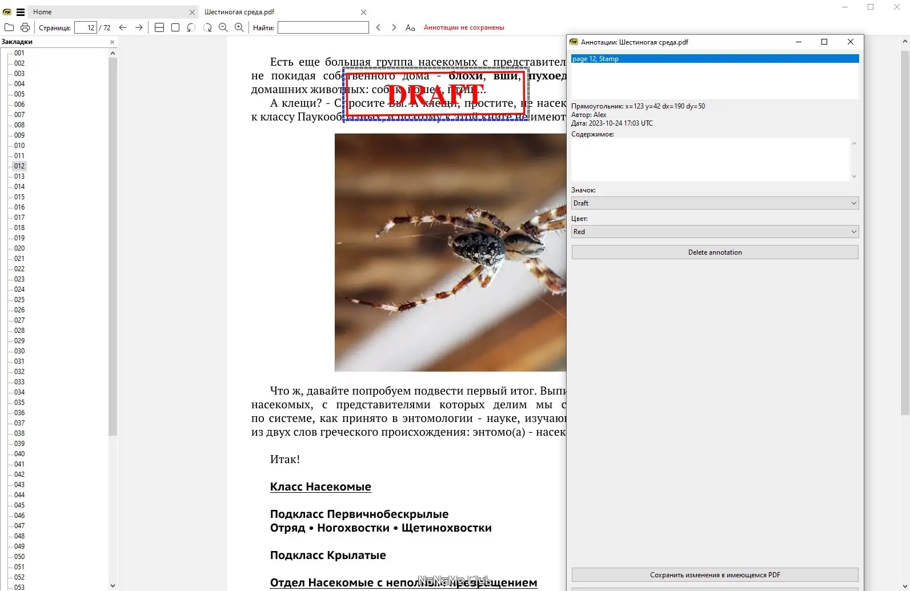Click the Delete annotation button
Viewport: 910px width, 591px height.
tap(715, 252)
